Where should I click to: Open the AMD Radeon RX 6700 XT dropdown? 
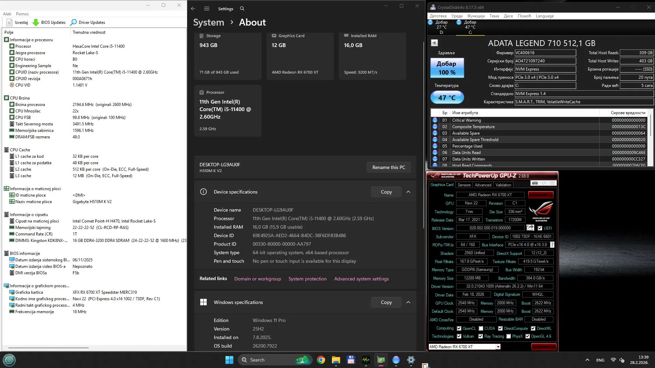pos(498,347)
